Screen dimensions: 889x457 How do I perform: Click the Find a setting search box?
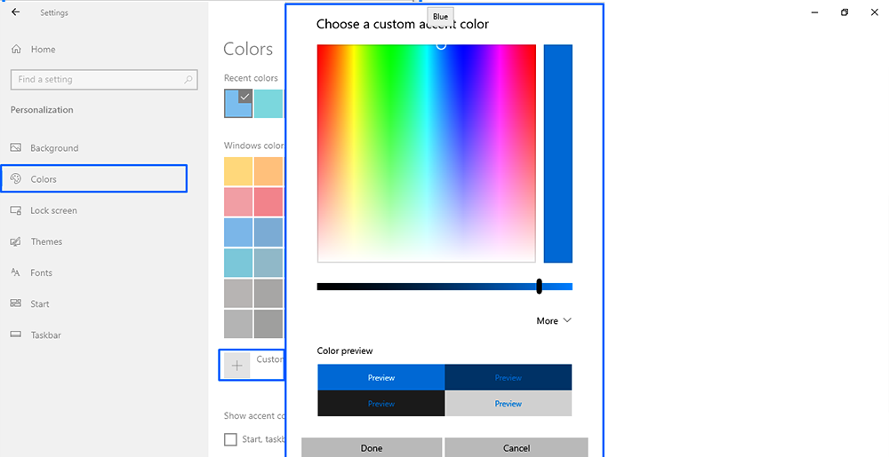98,80
